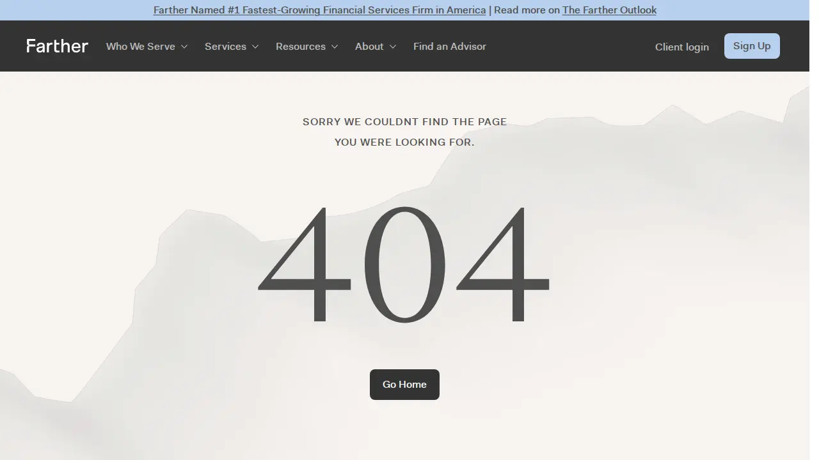Click the 'SORRY WE COULDNT FIND THE PAGE' text
The height and width of the screenshot is (460, 819).
pyautogui.click(x=404, y=121)
